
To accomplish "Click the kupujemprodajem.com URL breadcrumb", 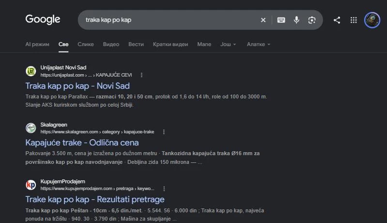I will 97,189.
